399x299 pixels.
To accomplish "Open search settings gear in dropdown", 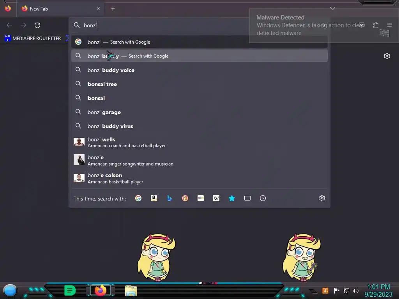I will 322,198.
